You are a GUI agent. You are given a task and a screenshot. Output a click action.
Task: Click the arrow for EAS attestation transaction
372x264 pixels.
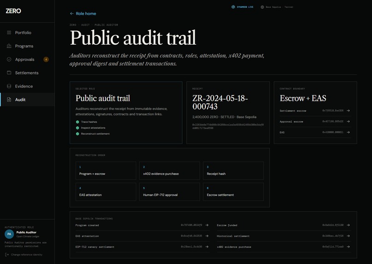pyautogui.click(x=207, y=236)
